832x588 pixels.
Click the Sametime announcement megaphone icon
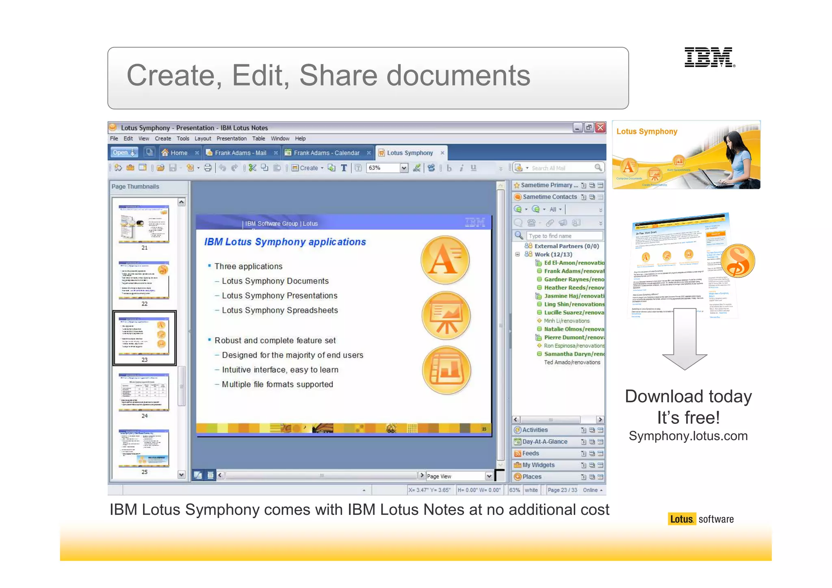(x=563, y=223)
